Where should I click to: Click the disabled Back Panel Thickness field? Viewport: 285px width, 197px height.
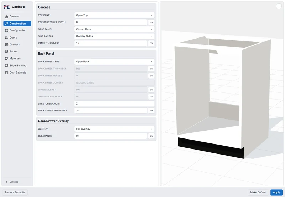111,69
